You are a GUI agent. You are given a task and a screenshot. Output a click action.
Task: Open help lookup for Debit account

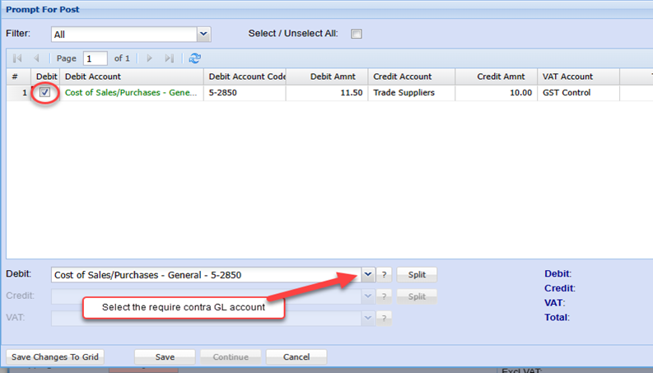tap(384, 275)
